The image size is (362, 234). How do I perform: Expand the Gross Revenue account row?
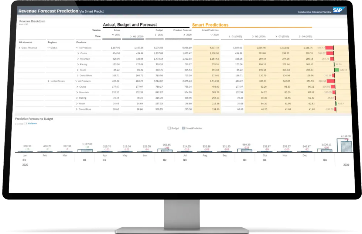(x=19, y=48)
